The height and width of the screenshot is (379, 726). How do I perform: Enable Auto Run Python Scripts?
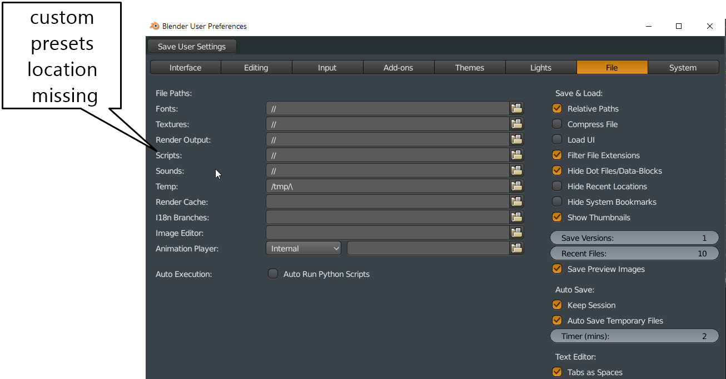coord(273,274)
